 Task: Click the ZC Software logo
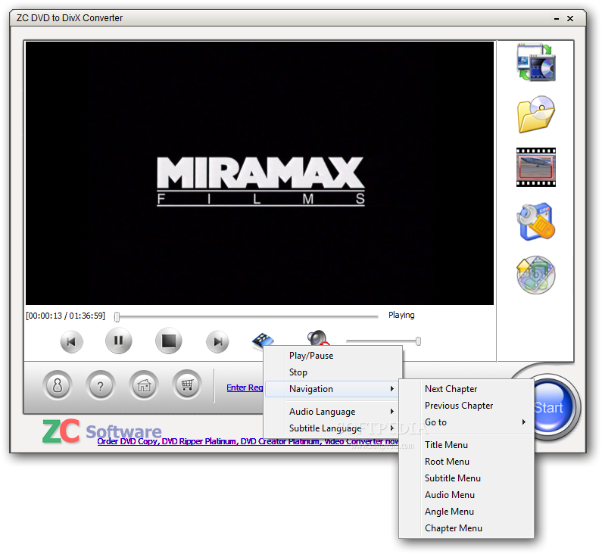(x=101, y=431)
